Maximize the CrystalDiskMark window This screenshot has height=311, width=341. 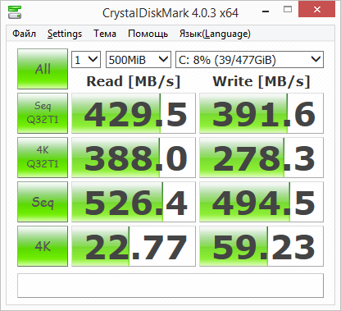click(288, 10)
